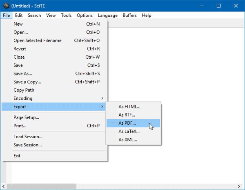Open the Help menu

[147, 15]
